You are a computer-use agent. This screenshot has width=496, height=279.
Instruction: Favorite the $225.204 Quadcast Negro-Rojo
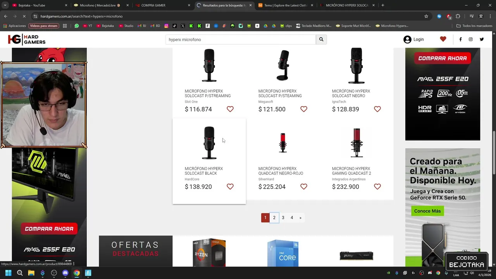coord(304,187)
